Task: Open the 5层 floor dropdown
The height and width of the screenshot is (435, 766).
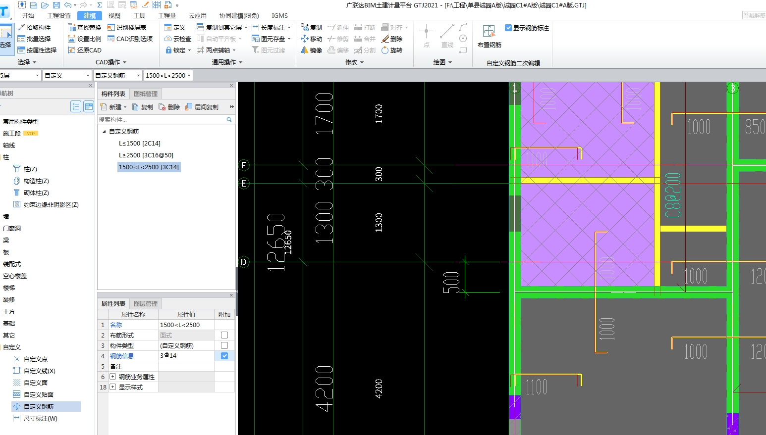Action: 20,75
